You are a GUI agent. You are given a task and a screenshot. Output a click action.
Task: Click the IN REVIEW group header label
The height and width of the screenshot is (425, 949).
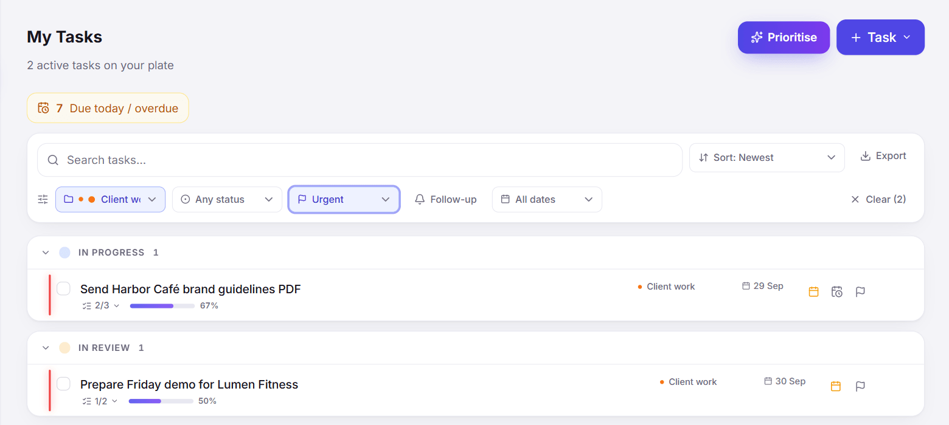click(104, 348)
